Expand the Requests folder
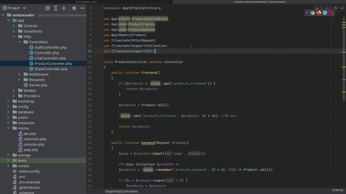This screenshot has width=346, height=194. (x=19, y=80)
